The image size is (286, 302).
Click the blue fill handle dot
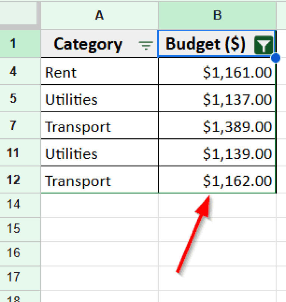pos(275,58)
